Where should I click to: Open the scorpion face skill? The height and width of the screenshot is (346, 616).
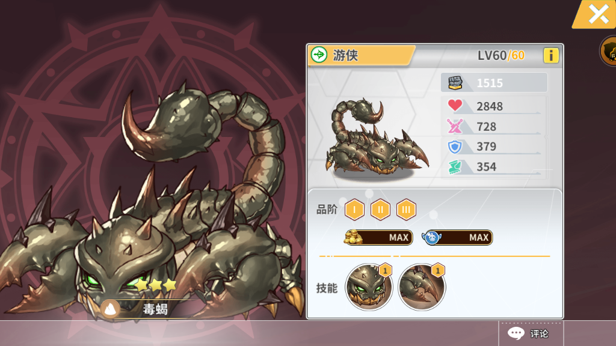click(369, 287)
